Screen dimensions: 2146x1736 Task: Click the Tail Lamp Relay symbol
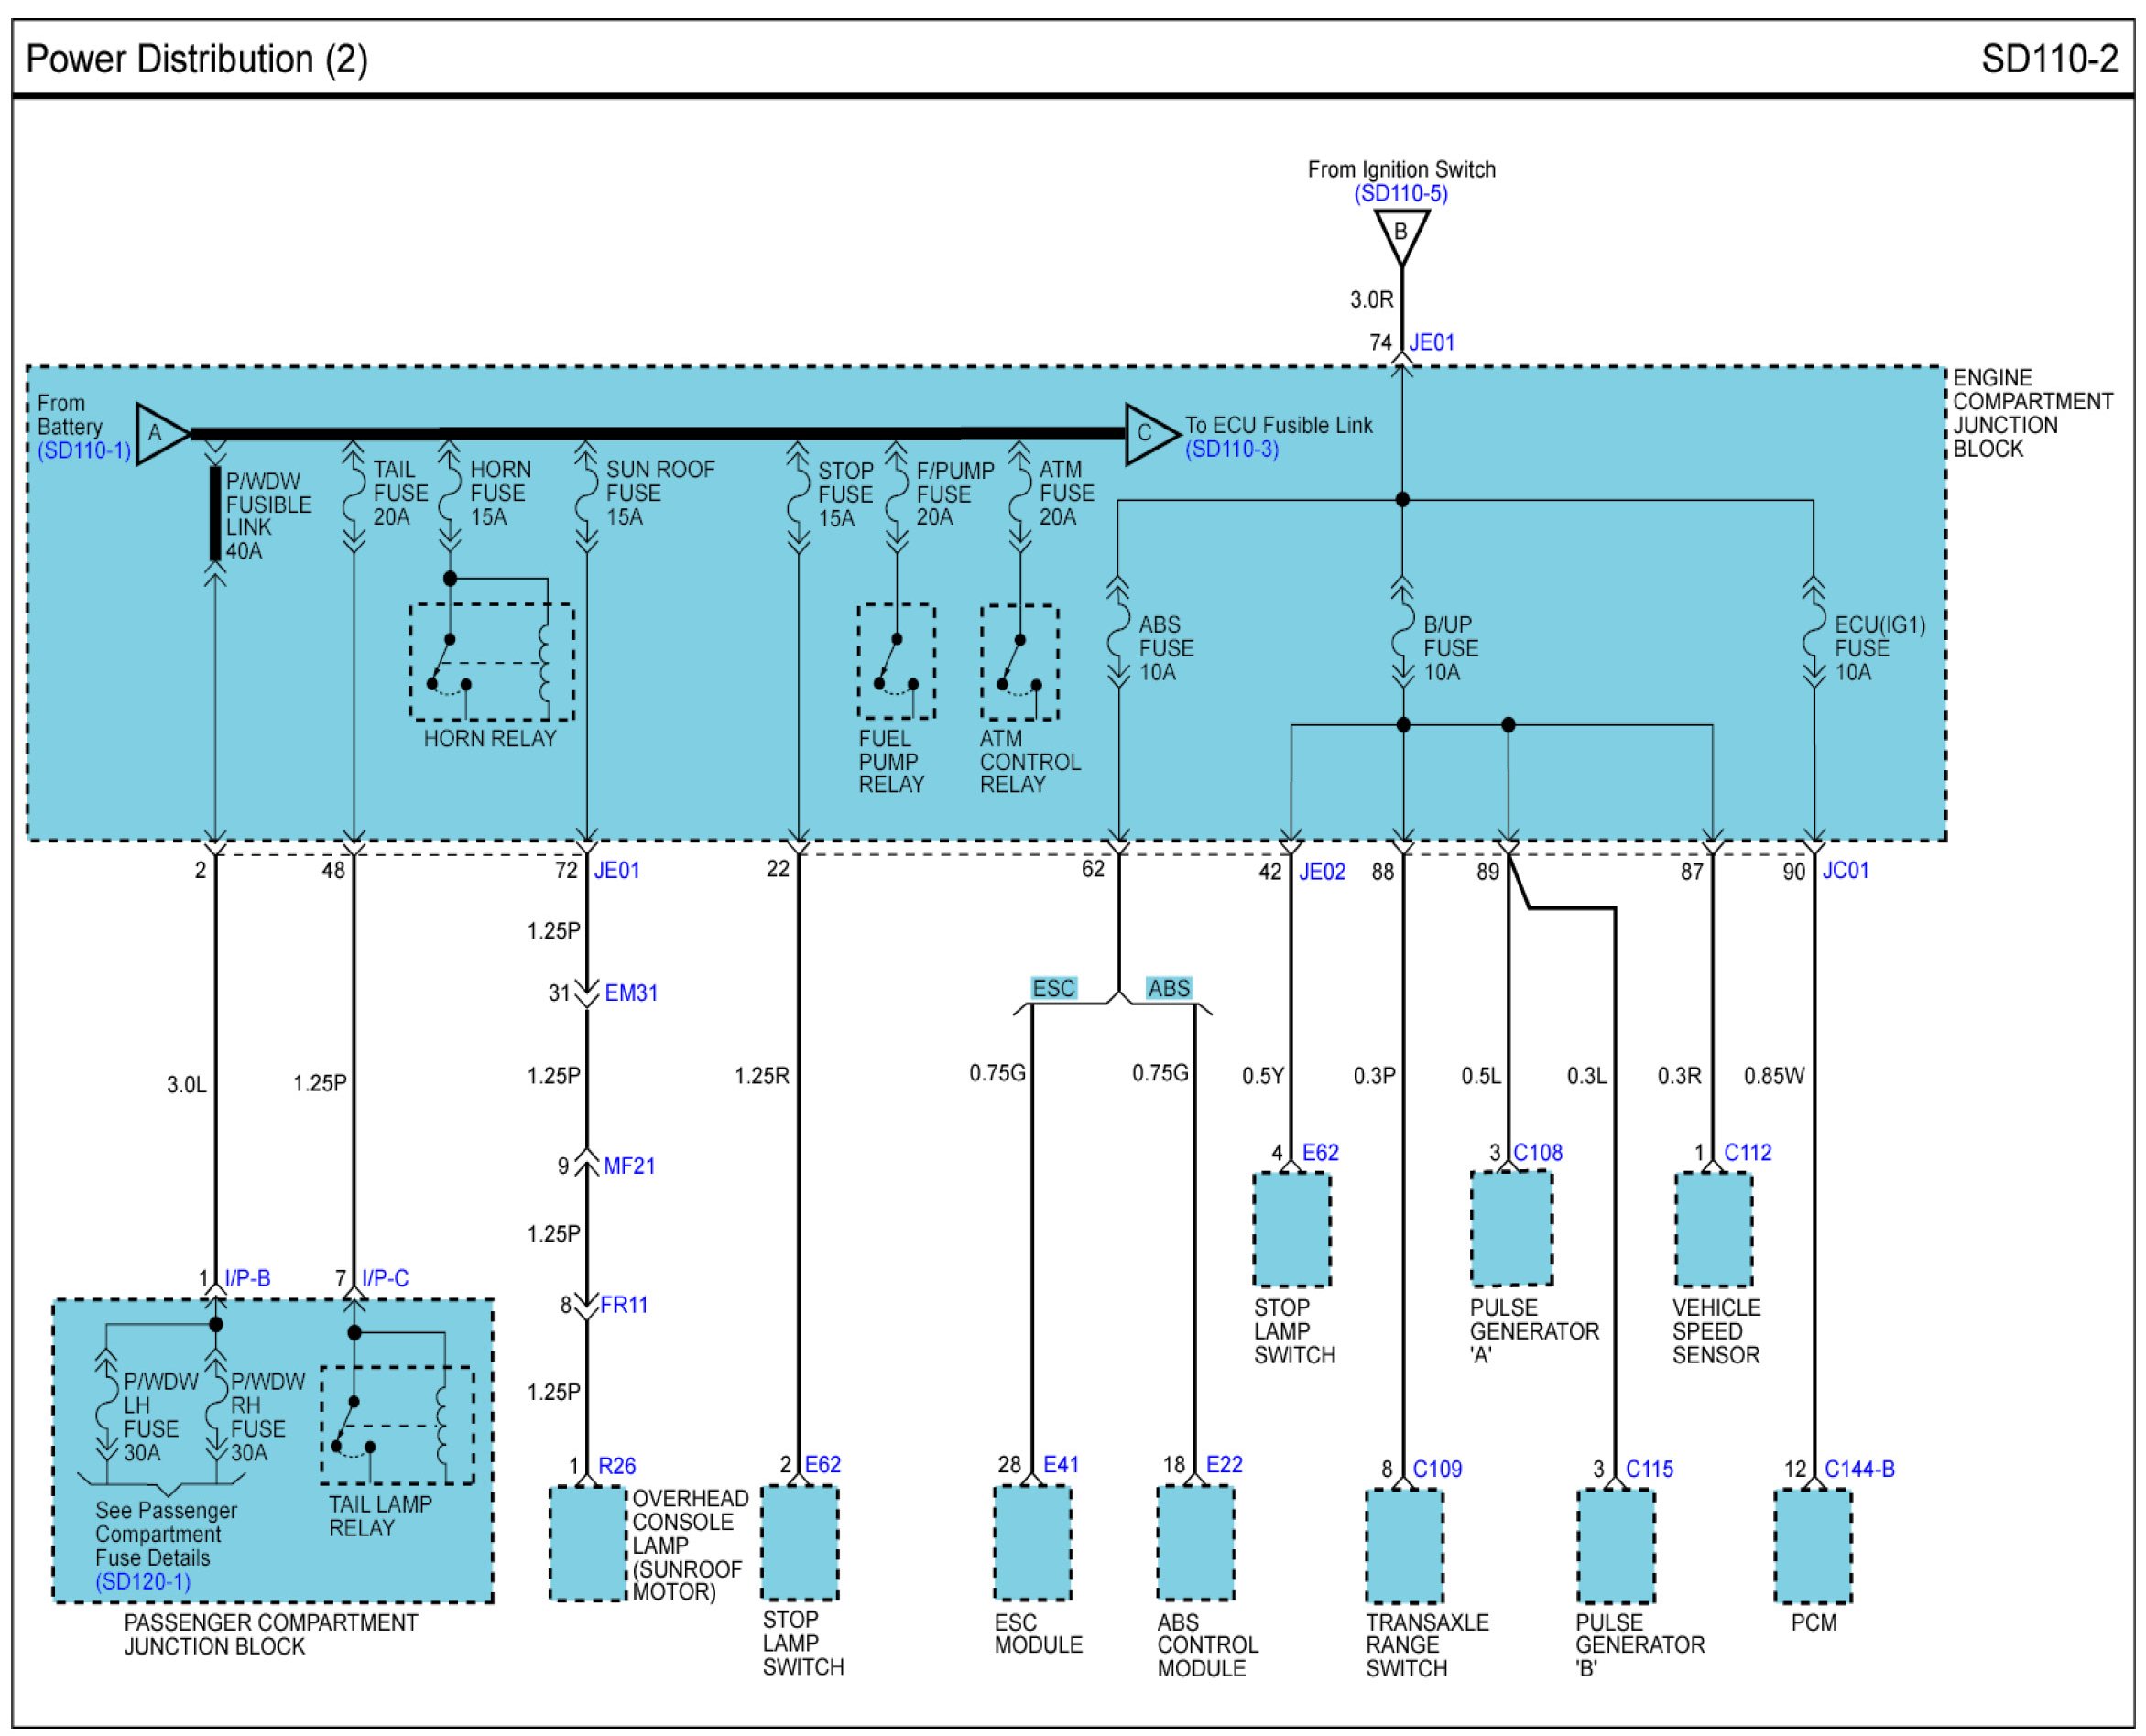click(x=398, y=1424)
